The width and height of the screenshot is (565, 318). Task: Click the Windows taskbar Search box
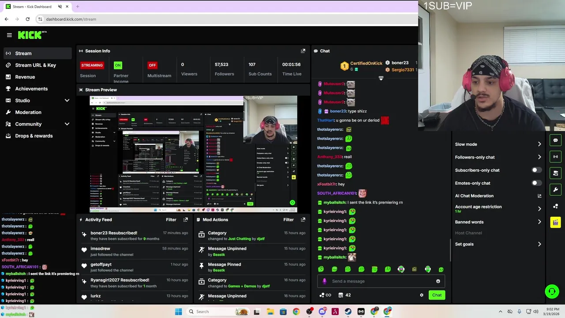(x=218, y=312)
